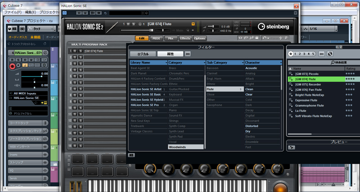Adjust the slot level slider under [GM 074] Flute
Viewport: 360px width, 192px height.
click(x=137, y=30)
